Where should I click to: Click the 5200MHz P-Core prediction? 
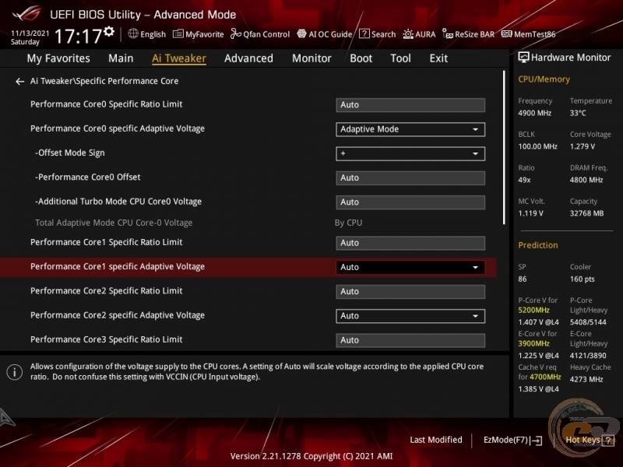pyautogui.click(x=533, y=310)
